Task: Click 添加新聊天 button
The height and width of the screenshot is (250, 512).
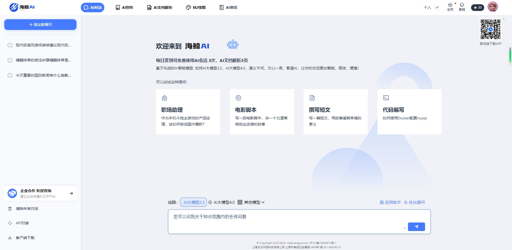Action: (40, 25)
